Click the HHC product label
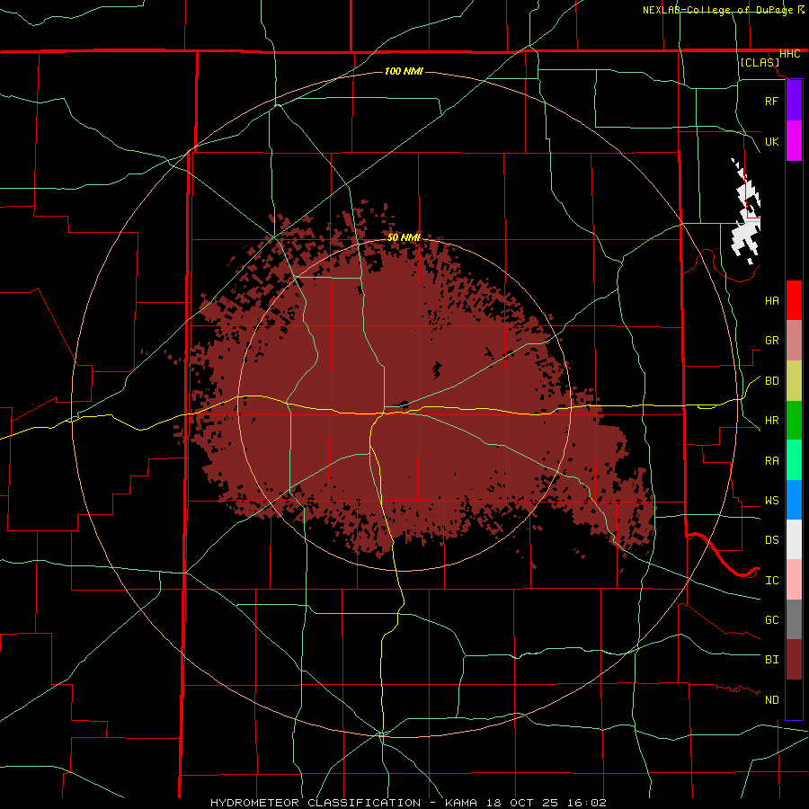809x809 pixels. tap(789, 54)
